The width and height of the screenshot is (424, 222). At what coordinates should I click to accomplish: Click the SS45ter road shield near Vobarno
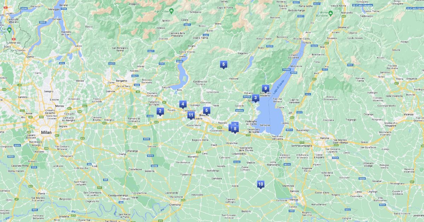[x=247, y=97]
